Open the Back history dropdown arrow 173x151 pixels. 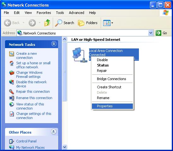point(23,23)
